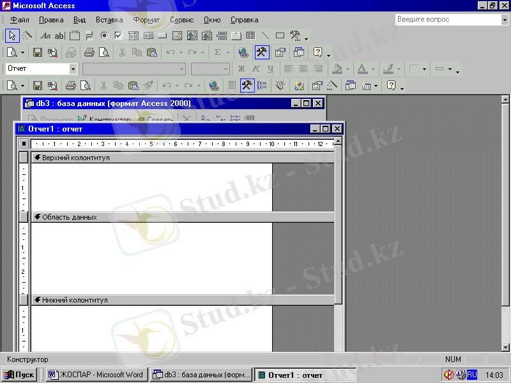Select the Check Box tool in toolbox

click(118, 36)
